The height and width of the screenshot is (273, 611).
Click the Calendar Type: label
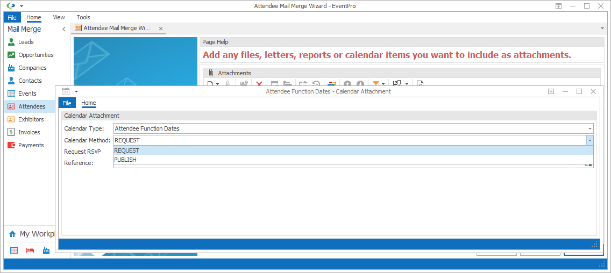click(x=84, y=128)
